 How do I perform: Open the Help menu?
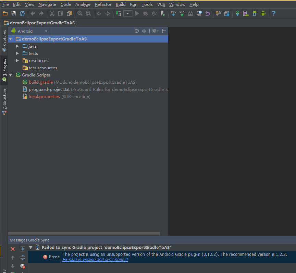[x=194, y=4]
